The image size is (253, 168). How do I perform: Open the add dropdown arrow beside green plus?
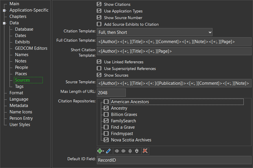103,151
